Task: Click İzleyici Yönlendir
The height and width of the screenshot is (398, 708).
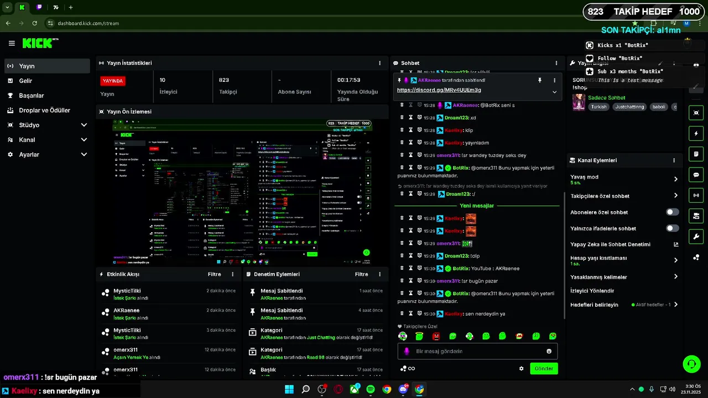Action: coord(592,291)
